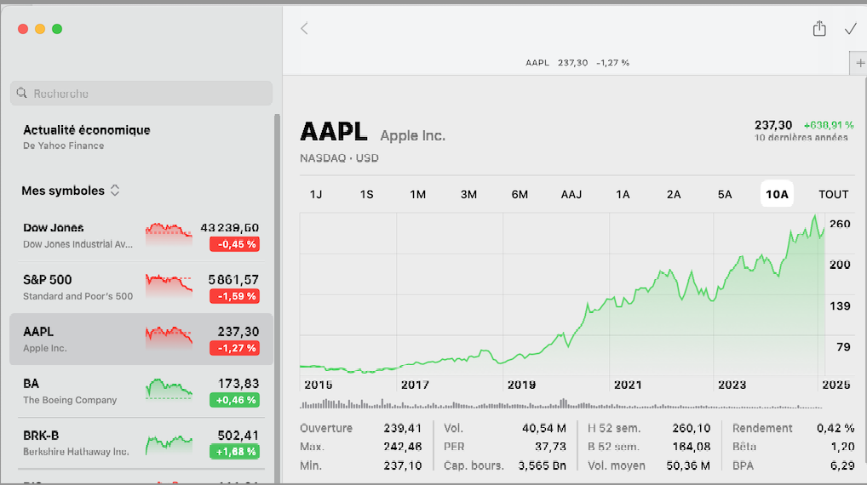Toggle the AAPL red percent change badge
867x485 pixels.
(x=234, y=348)
